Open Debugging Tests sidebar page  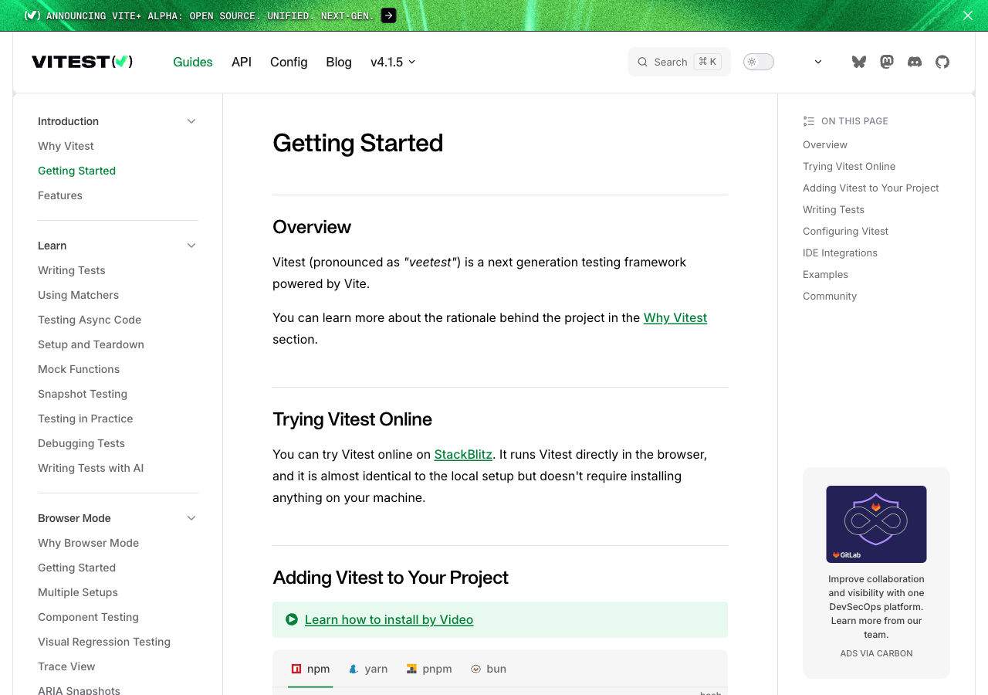pyautogui.click(x=81, y=443)
